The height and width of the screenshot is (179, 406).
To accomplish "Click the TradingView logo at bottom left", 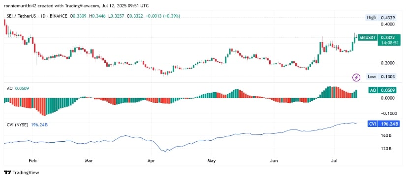I will (x=21, y=173).
